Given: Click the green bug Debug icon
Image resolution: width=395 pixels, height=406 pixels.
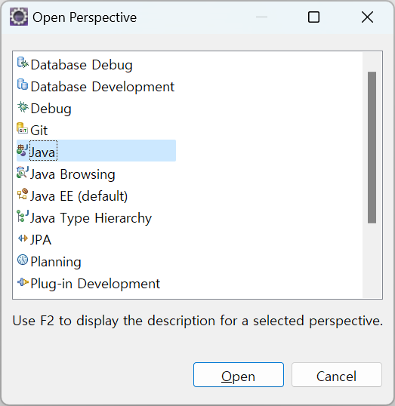Looking at the screenshot, I should (x=23, y=107).
